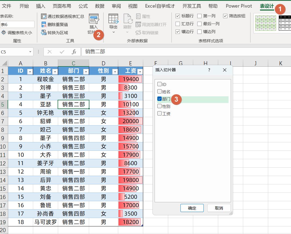
Task: Click the table name field showing 表6
Action: [17, 24]
